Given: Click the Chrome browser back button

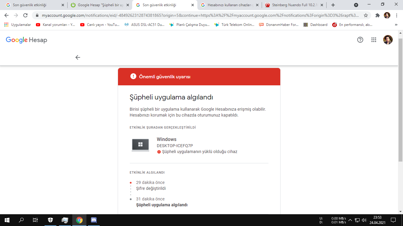Looking at the screenshot, I should coord(6,15).
